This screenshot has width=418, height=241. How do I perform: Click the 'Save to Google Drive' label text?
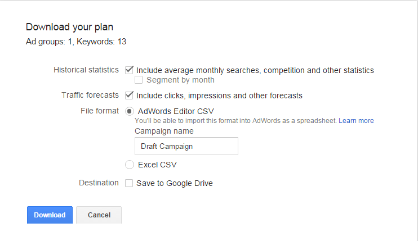pyautogui.click(x=175, y=183)
